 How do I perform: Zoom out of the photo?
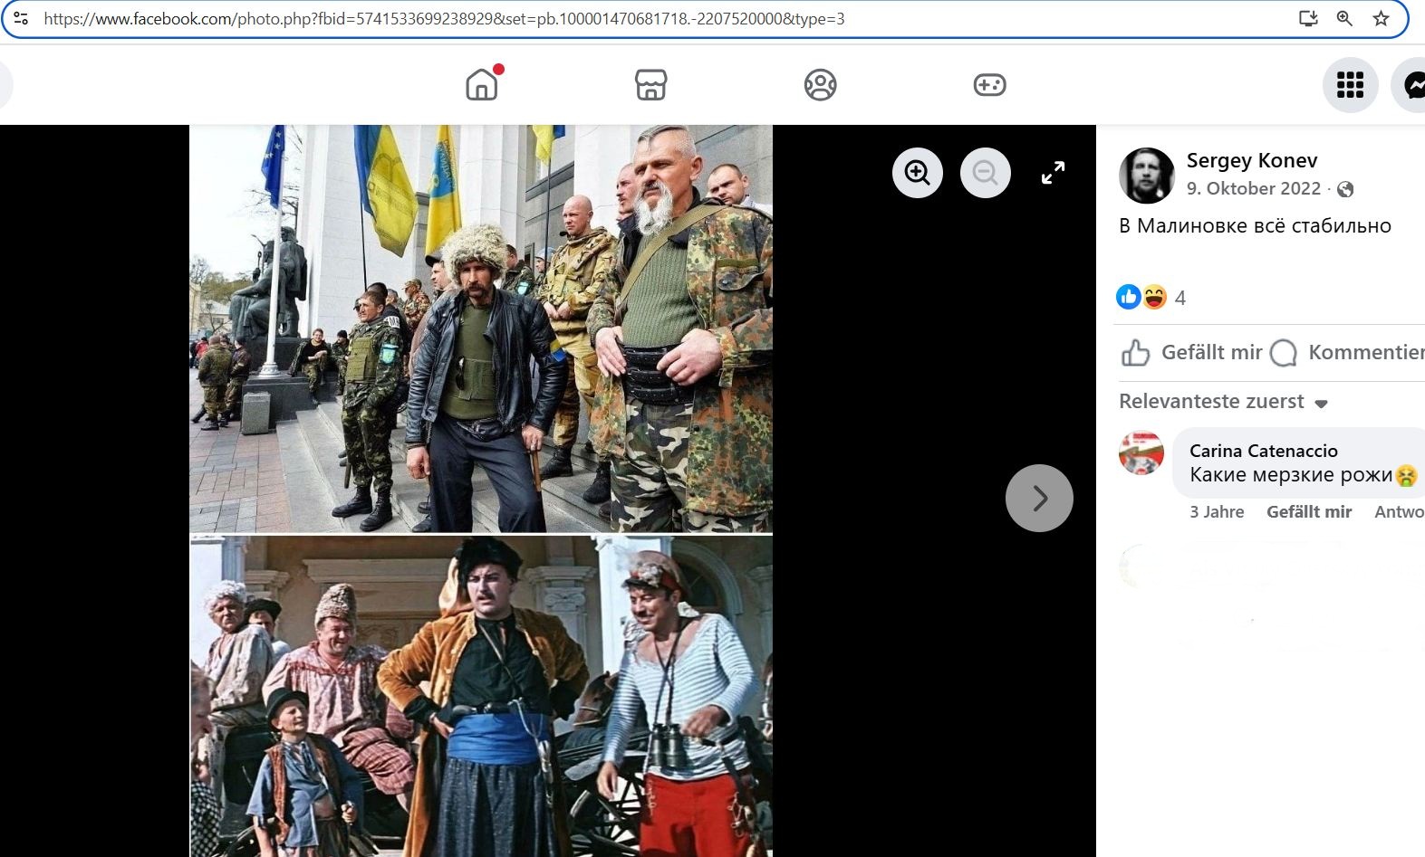pos(985,173)
